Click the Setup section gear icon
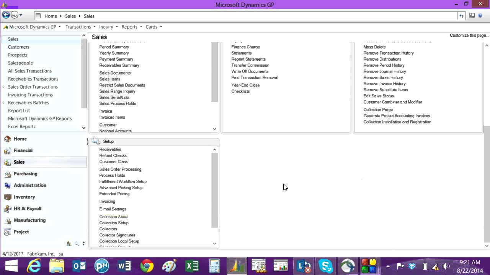This screenshot has width=490, height=275. tap(96, 141)
